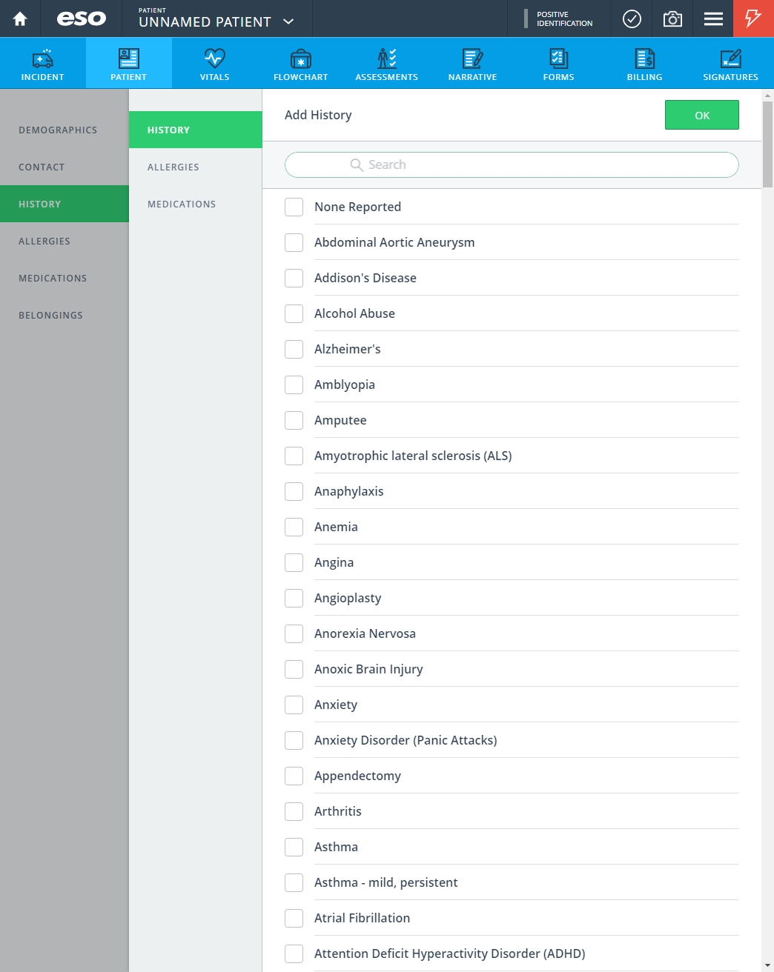Check the None Reported checkbox
774x972 pixels.
click(294, 207)
